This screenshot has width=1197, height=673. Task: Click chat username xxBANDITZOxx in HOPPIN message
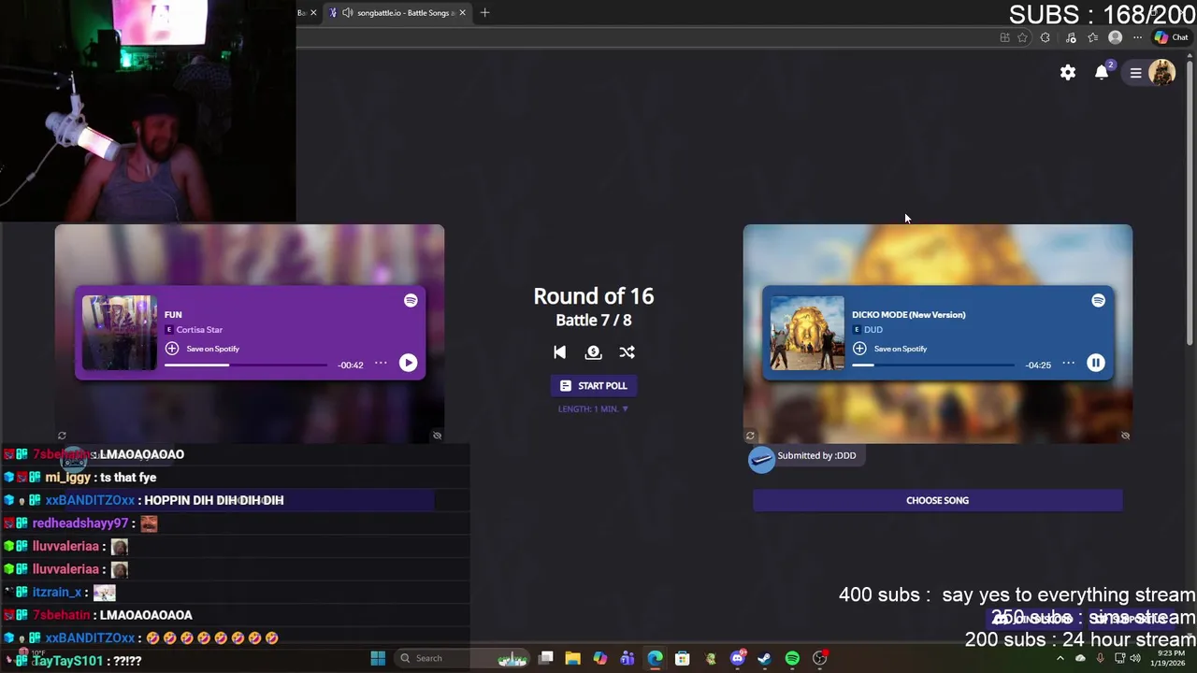90,500
